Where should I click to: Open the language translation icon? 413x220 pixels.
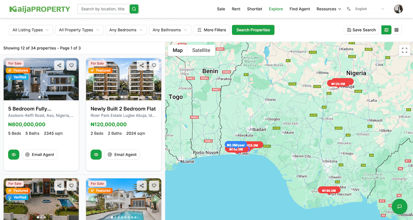coord(348,9)
